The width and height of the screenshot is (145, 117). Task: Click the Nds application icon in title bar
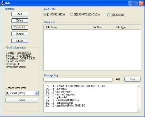2,3
